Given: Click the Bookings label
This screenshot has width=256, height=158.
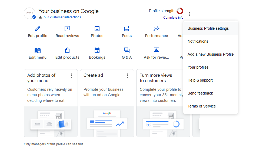Looking at the screenshot, I should point(97,58).
